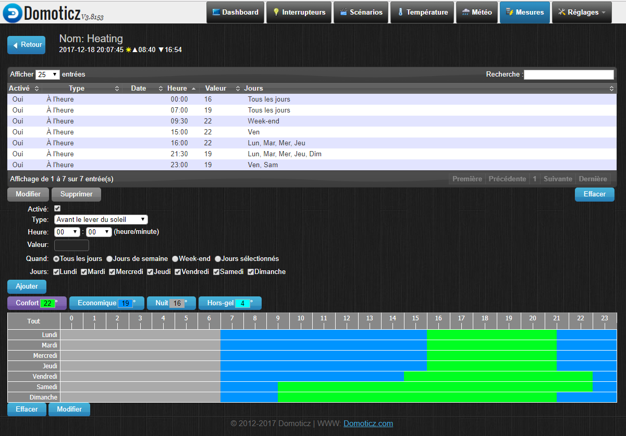Click the Suivante pagination button
The width and height of the screenshot is (626, 436).
point(558,179)
